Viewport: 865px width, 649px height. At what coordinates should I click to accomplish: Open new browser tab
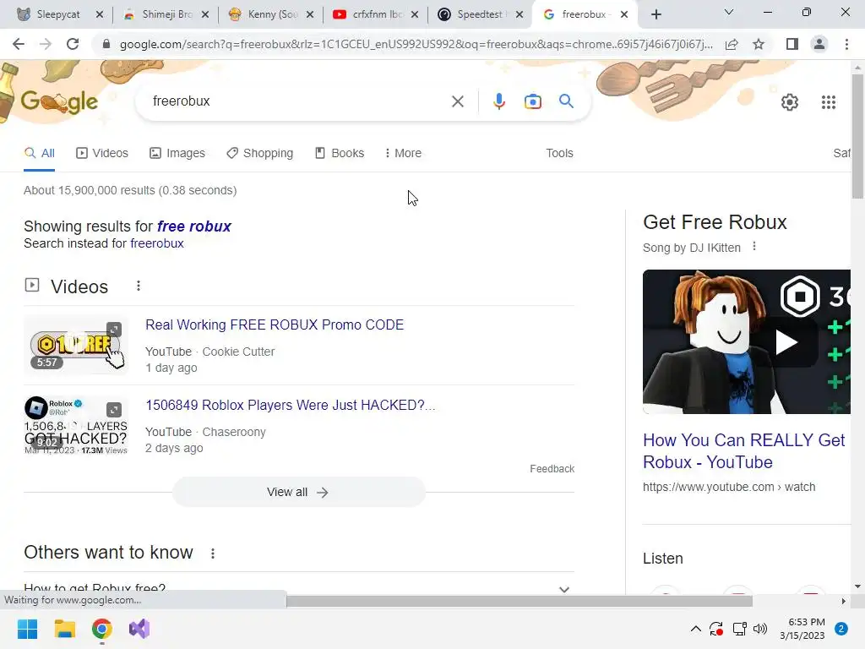(656, 14)
